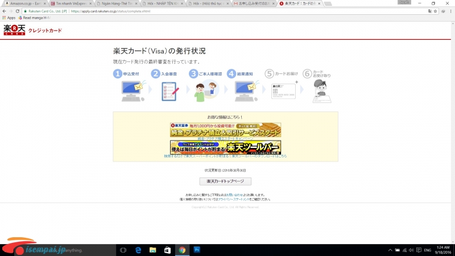The height and width of the screenshot is (256, 455).
Task: Click the step 1 申込受付 computer icon
Action: (133, 91)
